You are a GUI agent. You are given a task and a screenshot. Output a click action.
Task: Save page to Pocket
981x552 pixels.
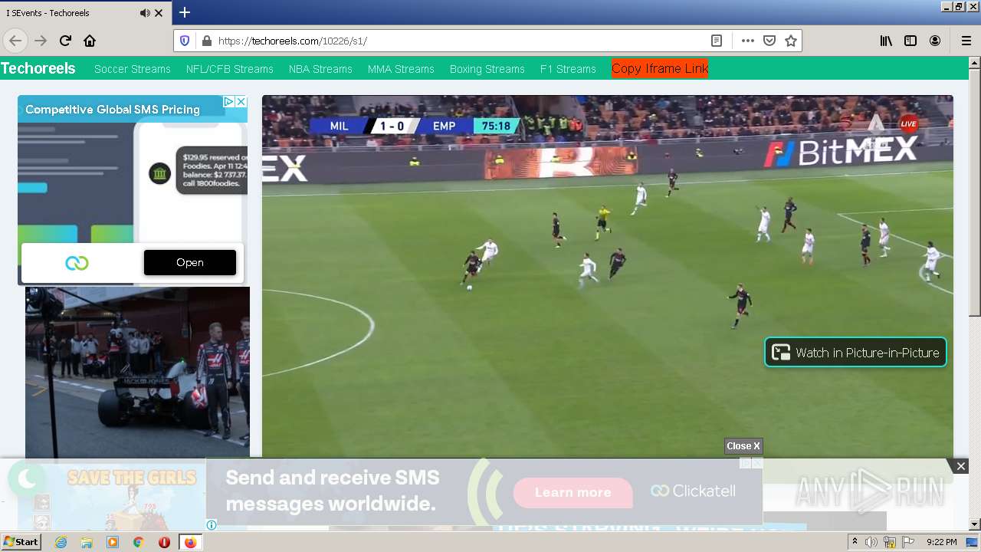[769, 41]
